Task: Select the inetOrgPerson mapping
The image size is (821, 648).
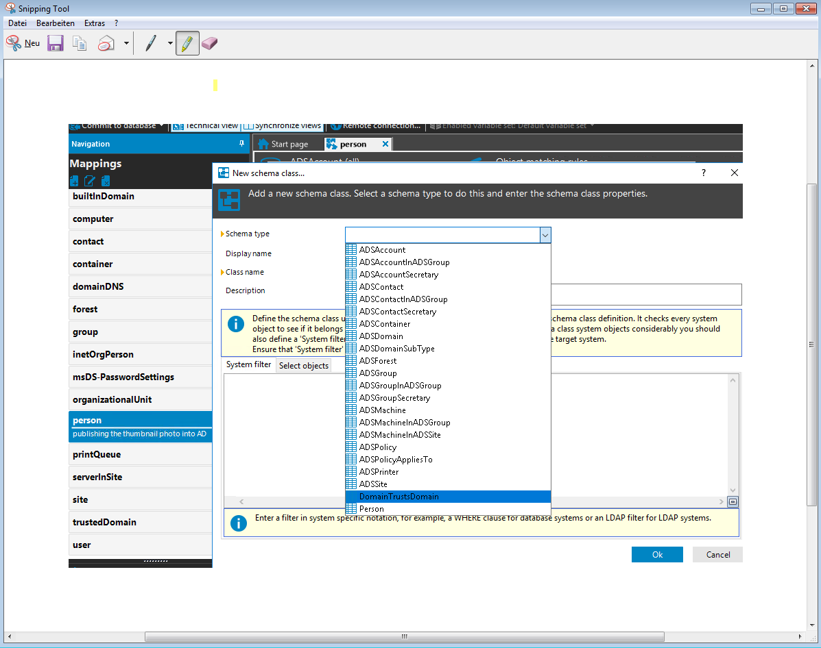Action: (x=141, y=354)
